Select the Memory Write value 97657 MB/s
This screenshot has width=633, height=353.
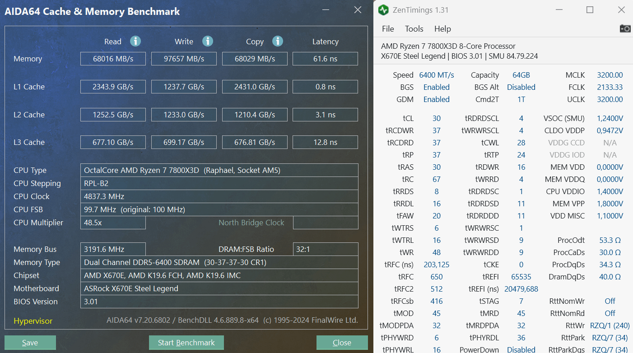click(x=184, y=59)
